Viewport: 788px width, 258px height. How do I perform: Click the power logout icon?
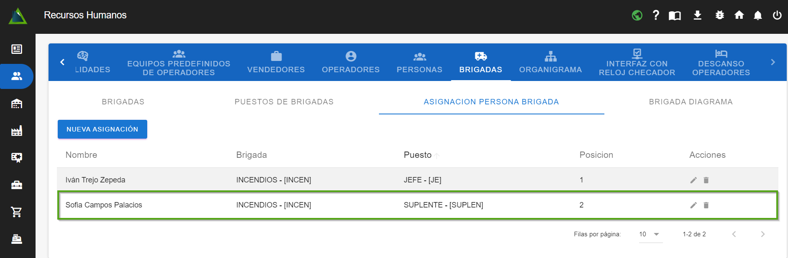tap(777, 15)
